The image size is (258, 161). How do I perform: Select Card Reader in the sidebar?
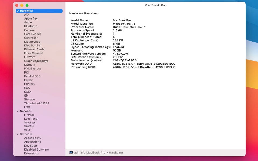33,34
